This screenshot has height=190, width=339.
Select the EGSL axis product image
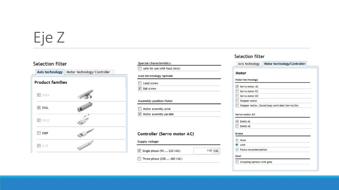(x=85, y=107)
